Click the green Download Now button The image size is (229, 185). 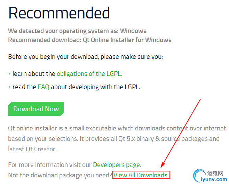(36, 109)
